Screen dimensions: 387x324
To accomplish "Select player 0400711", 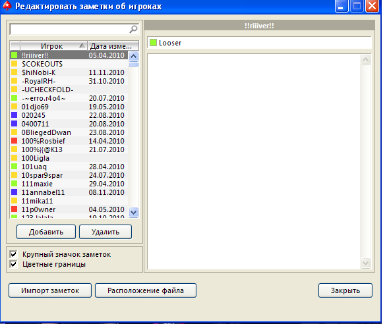I will [x=69, y=124].
